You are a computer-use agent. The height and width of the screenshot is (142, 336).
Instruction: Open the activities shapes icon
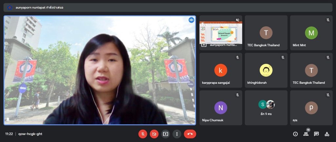pyautogui.click(x=327, y=134)
